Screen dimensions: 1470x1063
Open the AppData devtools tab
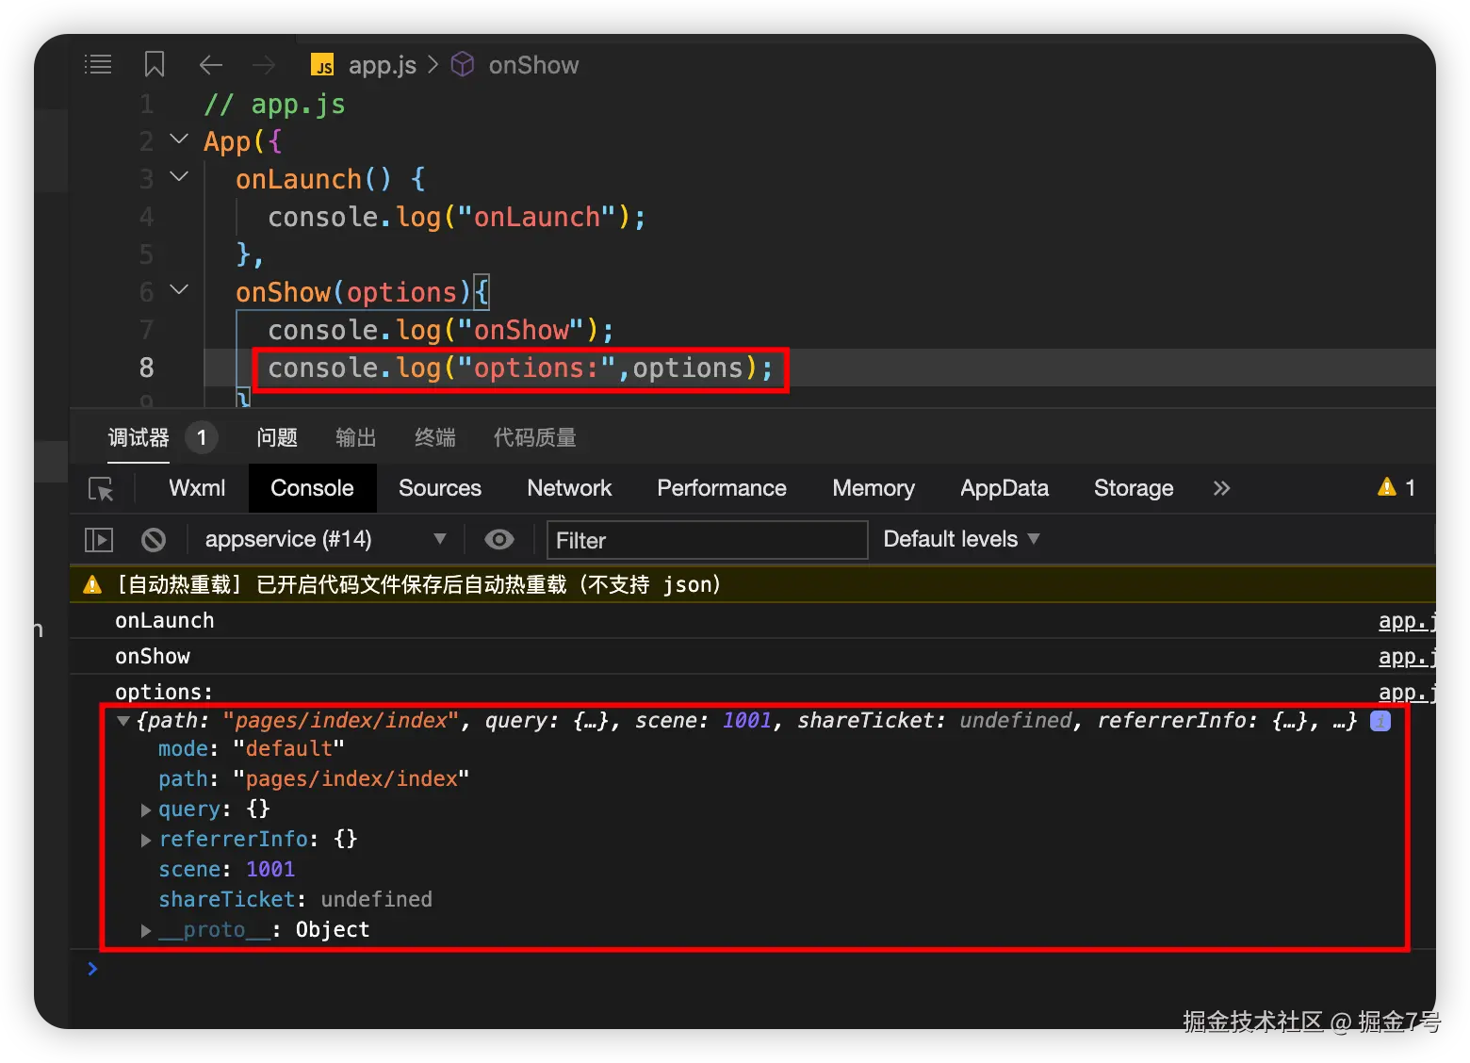coord(1004,488)
